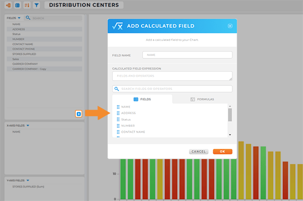Click STORES SUPPLIED (Sum) under Y-AXIS FIELDS
This screenshot has width=303, height=201.
tap(28, 186)
